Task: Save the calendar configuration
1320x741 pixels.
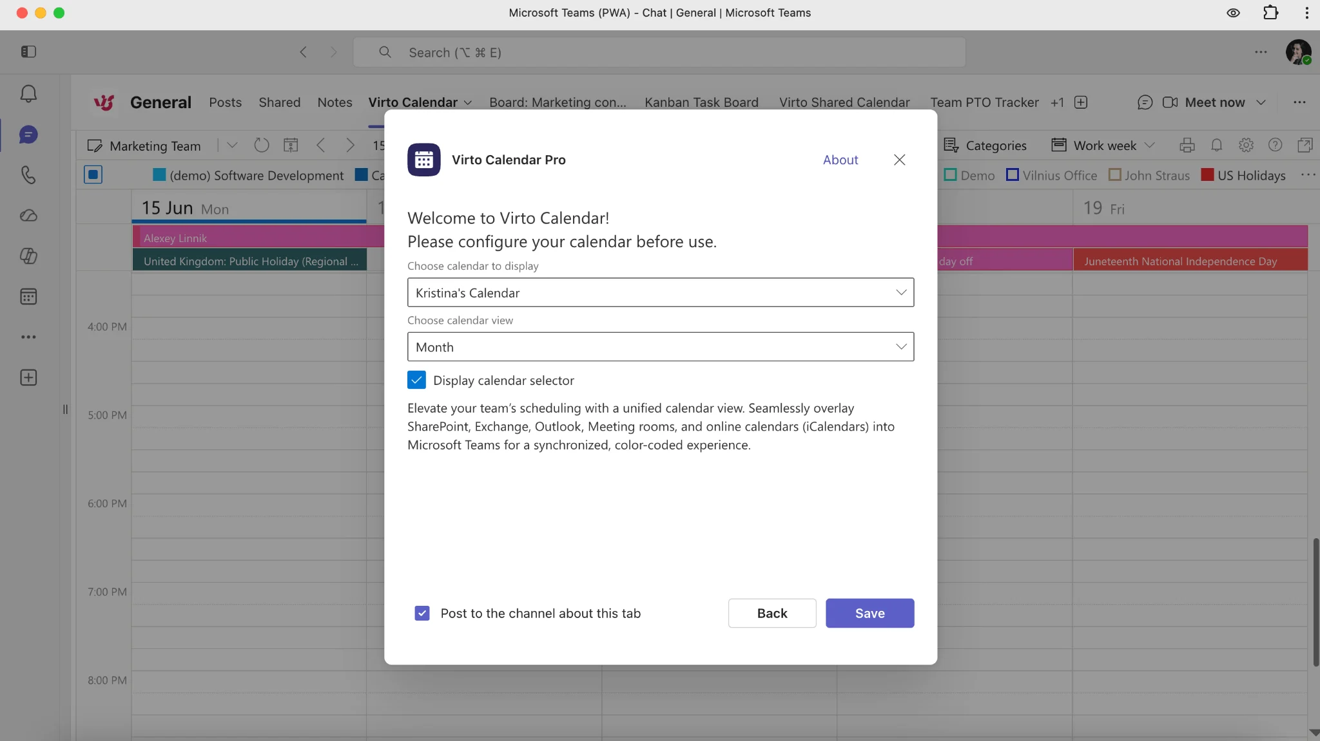Action: [869, 613]
